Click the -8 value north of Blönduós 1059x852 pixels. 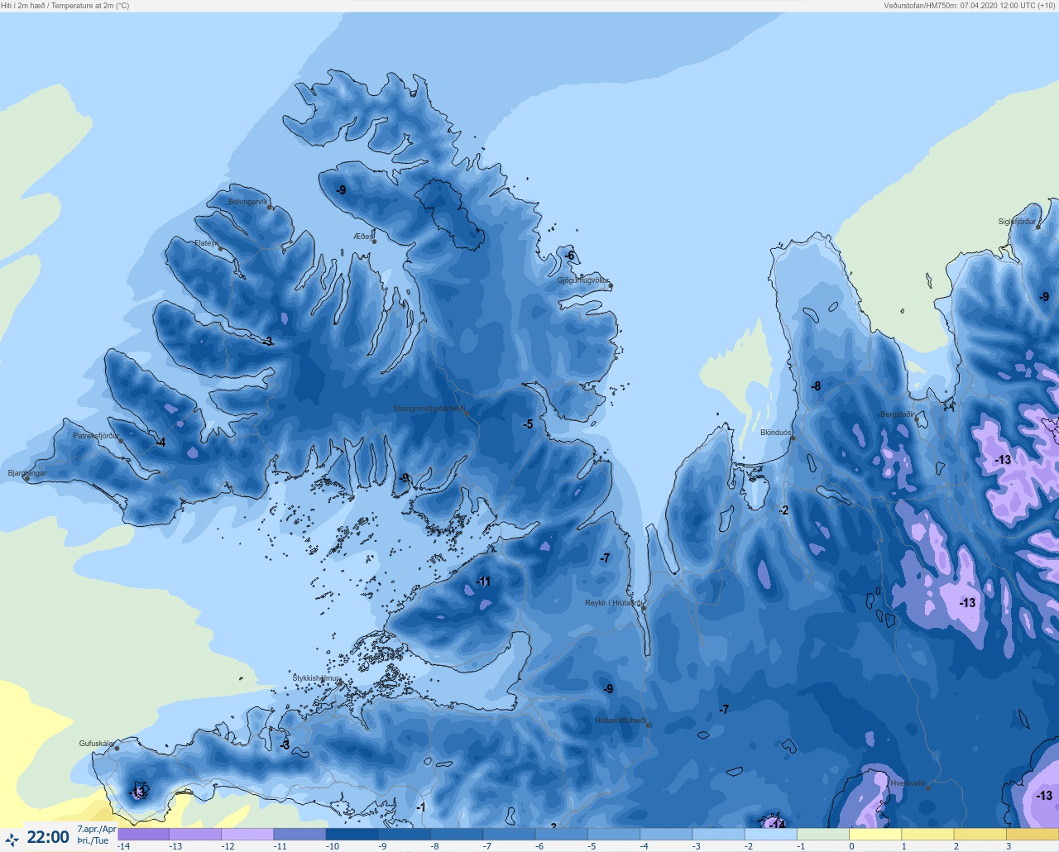coord(816,386)
